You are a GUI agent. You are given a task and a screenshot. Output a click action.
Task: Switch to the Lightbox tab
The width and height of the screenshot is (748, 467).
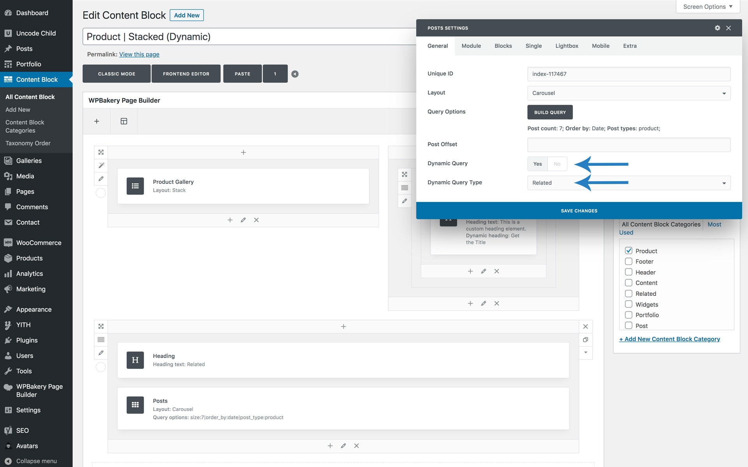click(x=566, y=46)
